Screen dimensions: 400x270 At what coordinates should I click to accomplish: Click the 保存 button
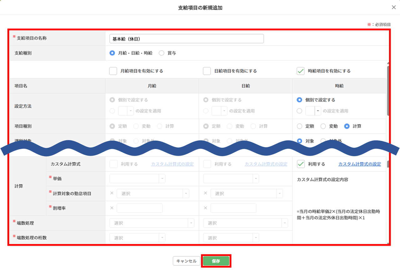[x=216, y=261]
